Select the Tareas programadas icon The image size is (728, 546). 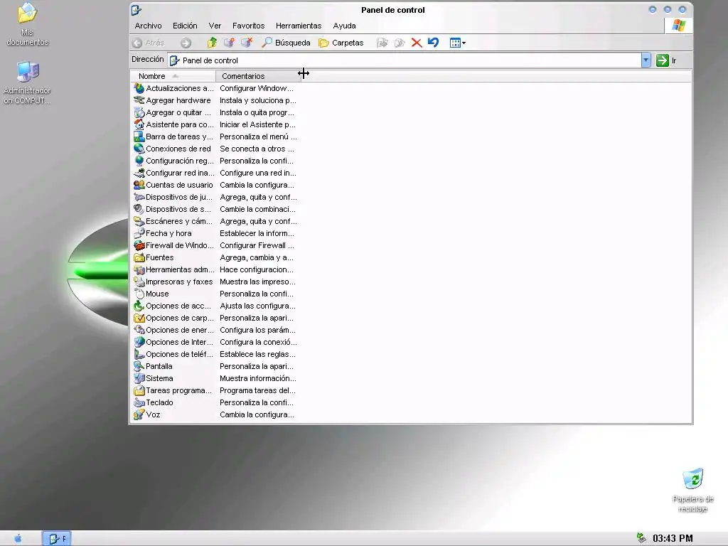tap(139, 390)
